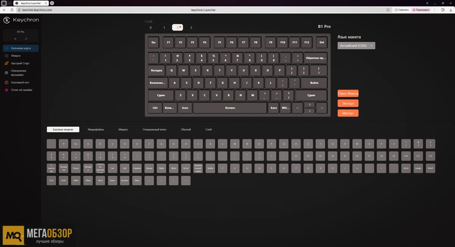The height and width of the screenshot is (247, 455).
Task: Open Ключевая карта in the sidebar
Action: 20,48
